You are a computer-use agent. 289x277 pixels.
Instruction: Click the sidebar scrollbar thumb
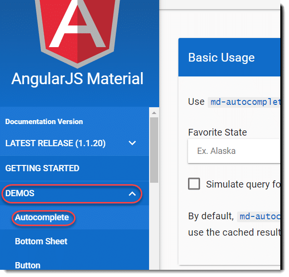coord(154,150)
